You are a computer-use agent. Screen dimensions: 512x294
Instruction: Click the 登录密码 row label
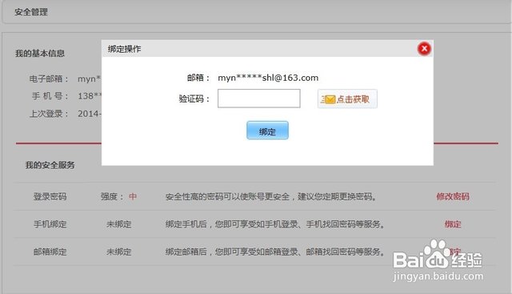point(50,196)
